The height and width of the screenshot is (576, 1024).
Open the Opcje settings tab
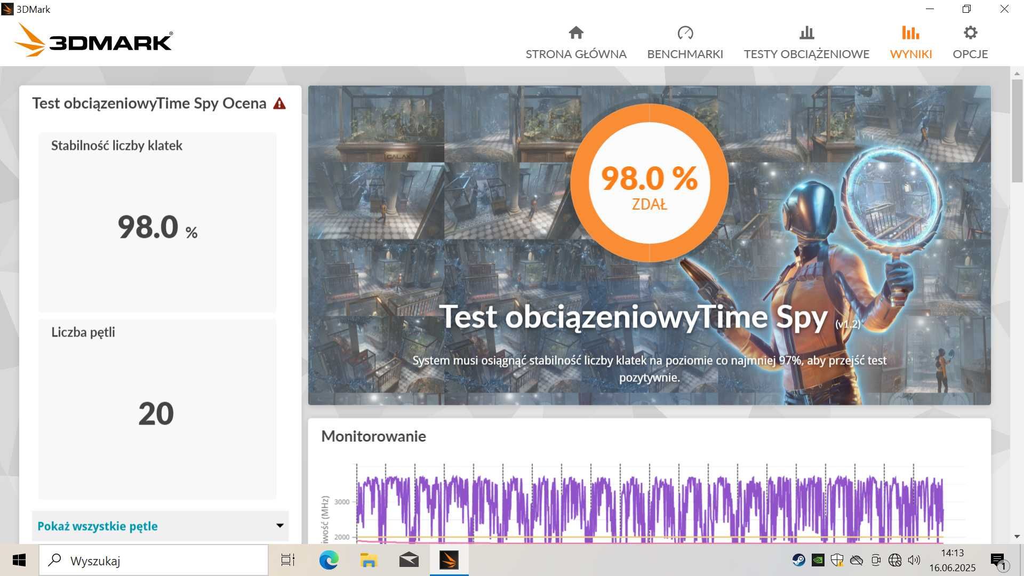point(970,43)
